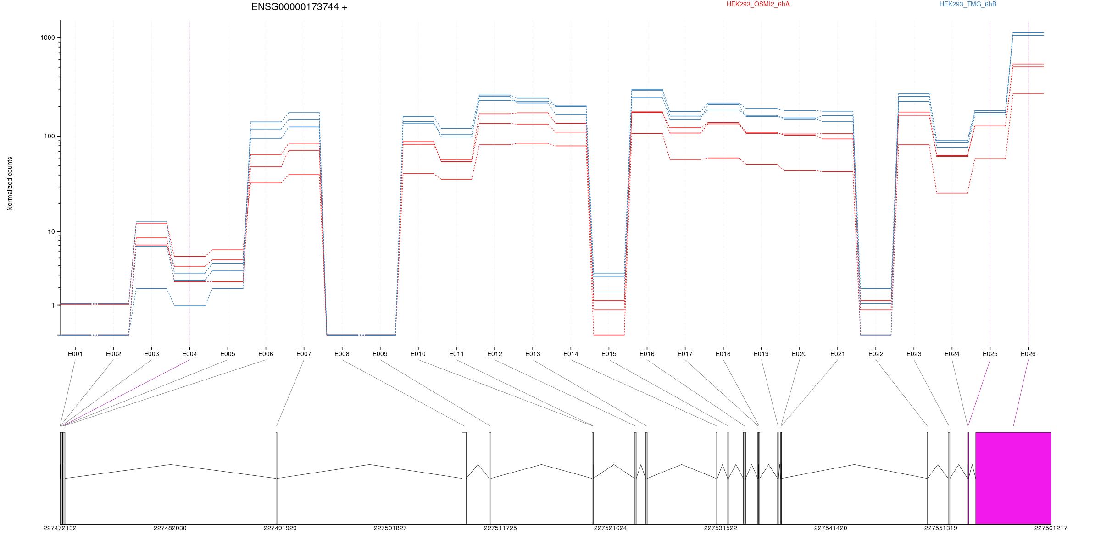
Task: Select exon label E025
Action: [990, 354]
